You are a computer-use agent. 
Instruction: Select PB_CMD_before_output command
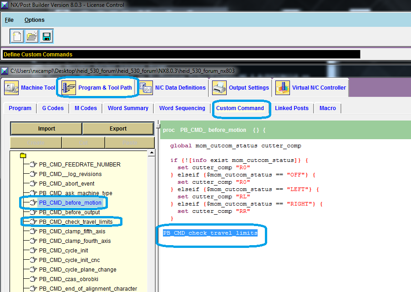70,212
